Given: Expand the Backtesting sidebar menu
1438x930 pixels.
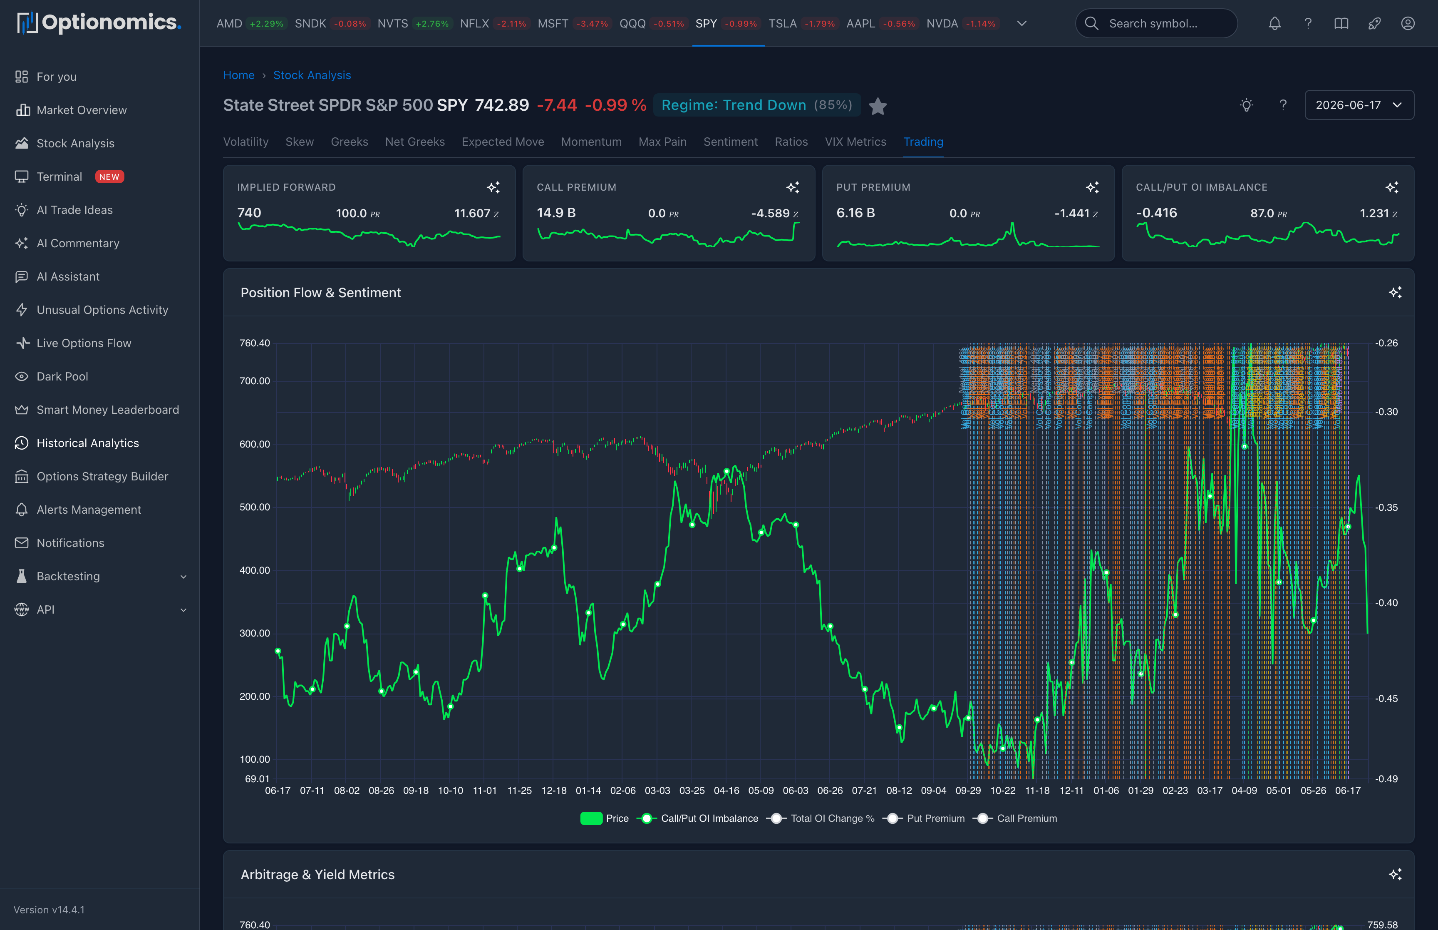Looking at the screenshot, I should pyautogui.click(x=99, y=576).
